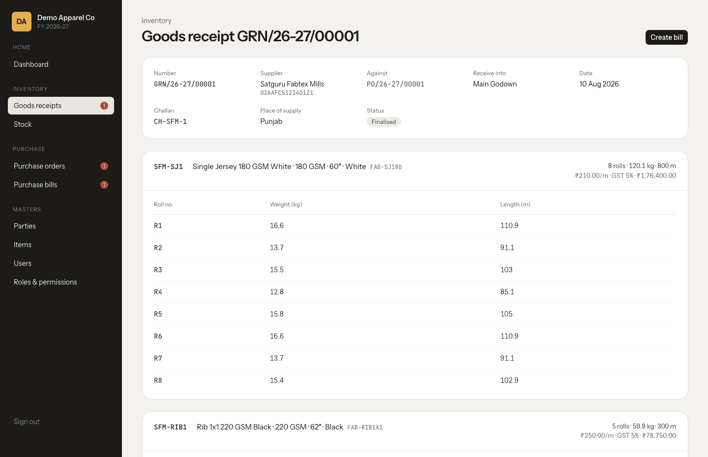Click the Length (m) column header
This screenshot has height=457, width=708.
coord(515,204)
